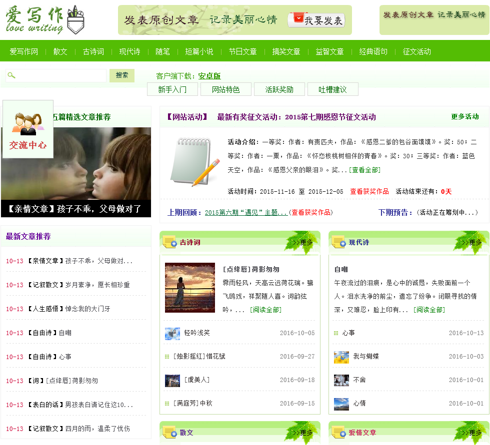Click the 散文 section note icon

coord(169,433)
